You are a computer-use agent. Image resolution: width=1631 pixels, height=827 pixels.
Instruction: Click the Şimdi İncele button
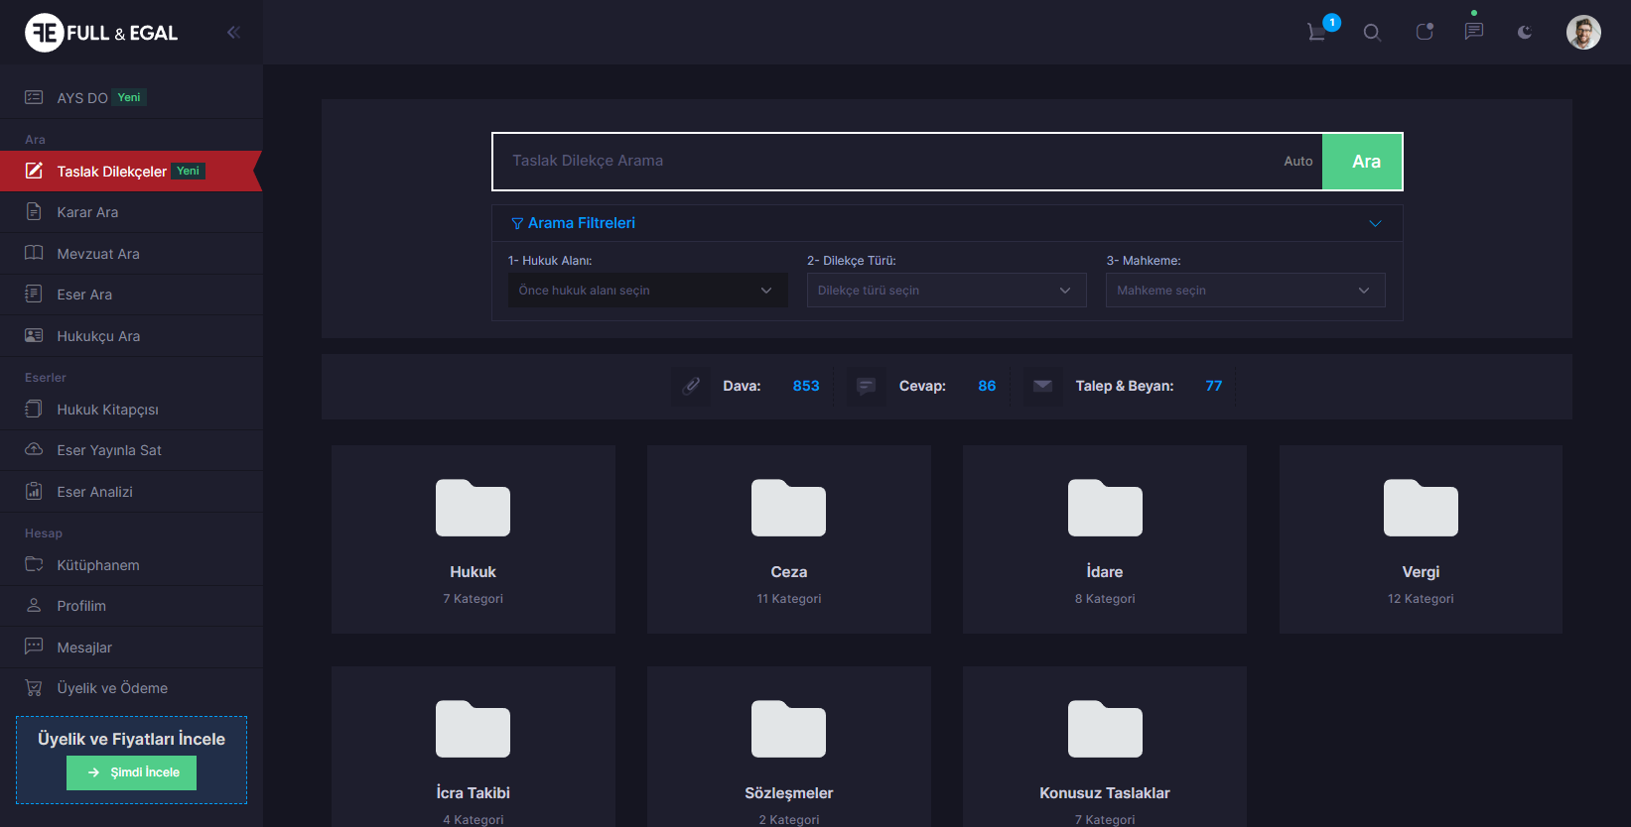(131, 772)
